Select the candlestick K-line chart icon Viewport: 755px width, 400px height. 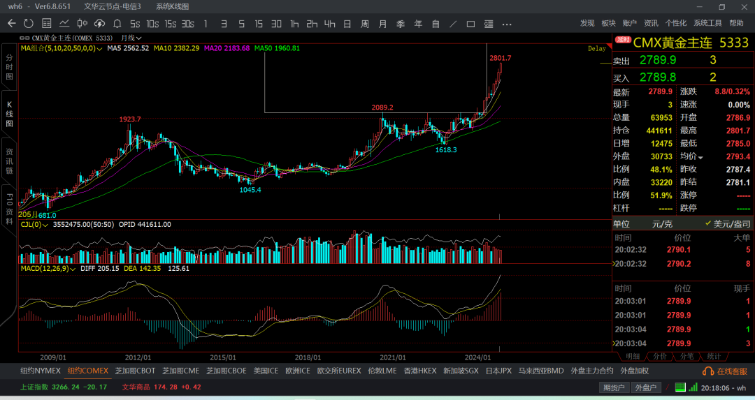(82, 24)
